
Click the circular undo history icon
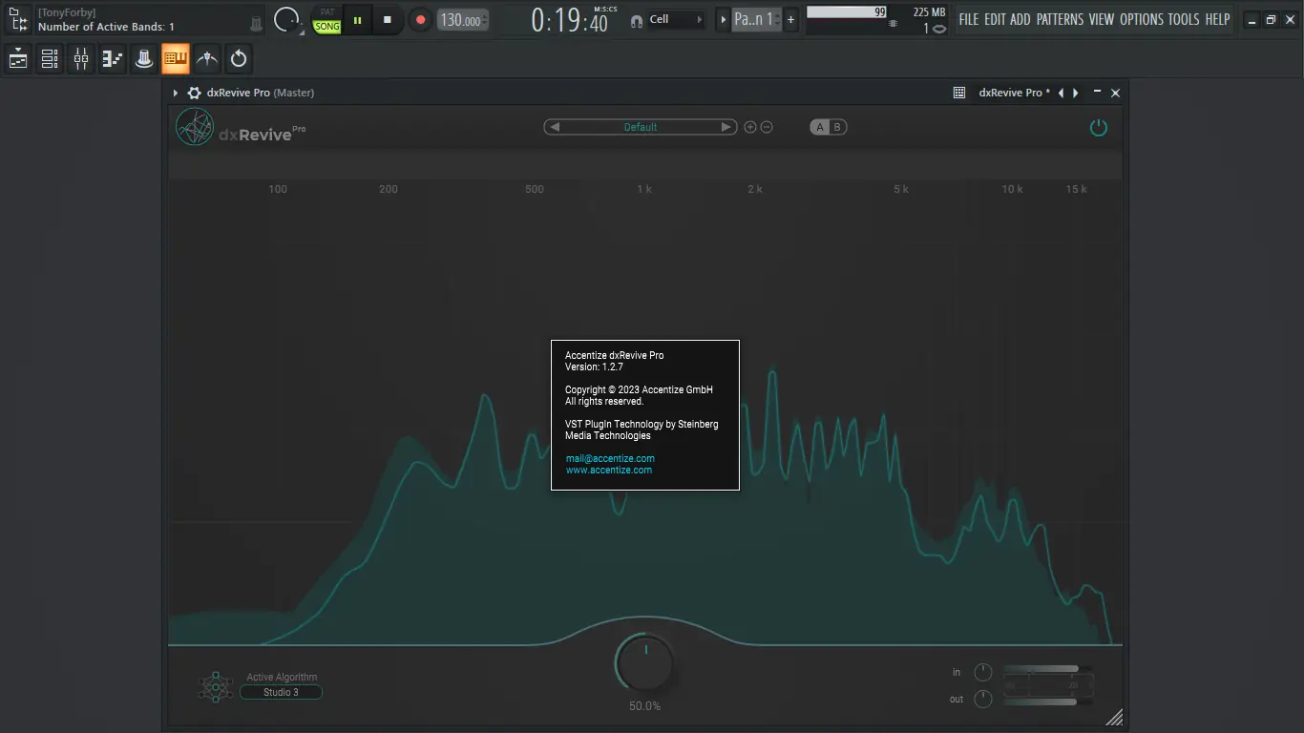click(239, 59)
